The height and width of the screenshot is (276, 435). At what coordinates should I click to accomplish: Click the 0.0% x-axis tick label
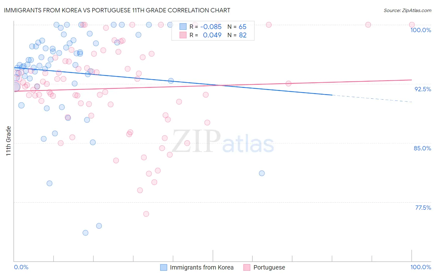[x=21, y=267]
